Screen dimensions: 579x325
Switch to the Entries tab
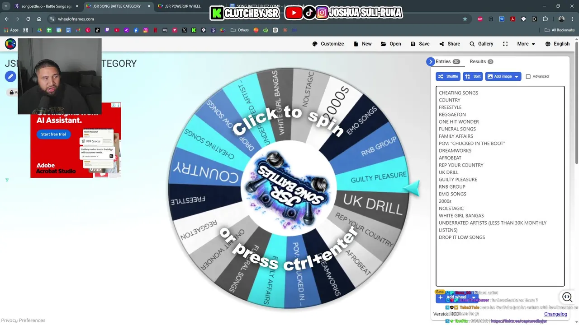point(447,62)
